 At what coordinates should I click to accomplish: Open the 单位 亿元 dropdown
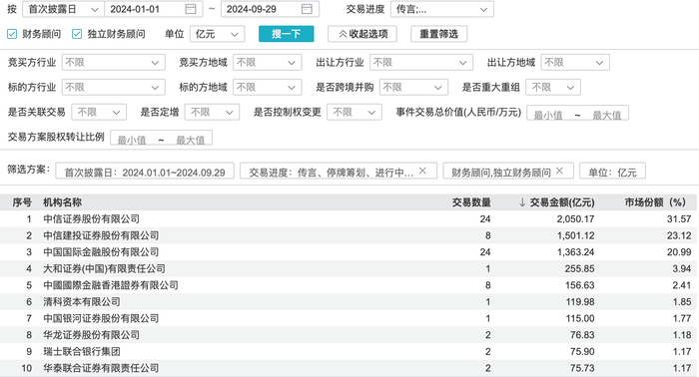(217, 34)
